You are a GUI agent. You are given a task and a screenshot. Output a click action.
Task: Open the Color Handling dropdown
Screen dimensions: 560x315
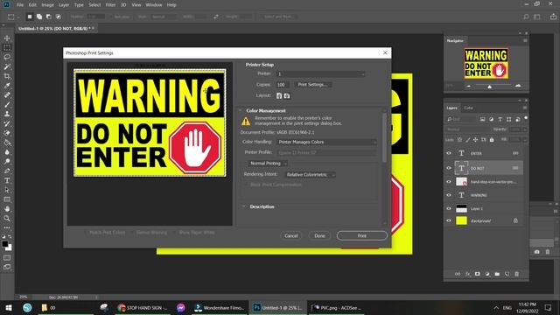(326, 142)
